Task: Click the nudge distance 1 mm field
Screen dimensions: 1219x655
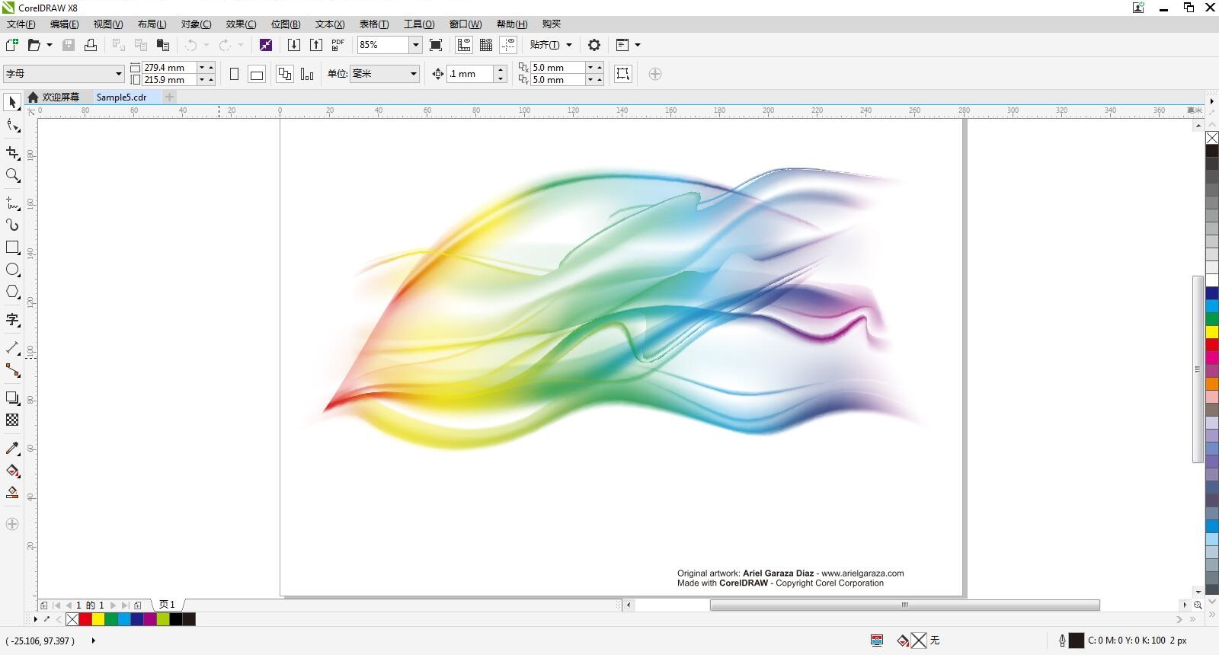Action: click(x=471, y=74)
